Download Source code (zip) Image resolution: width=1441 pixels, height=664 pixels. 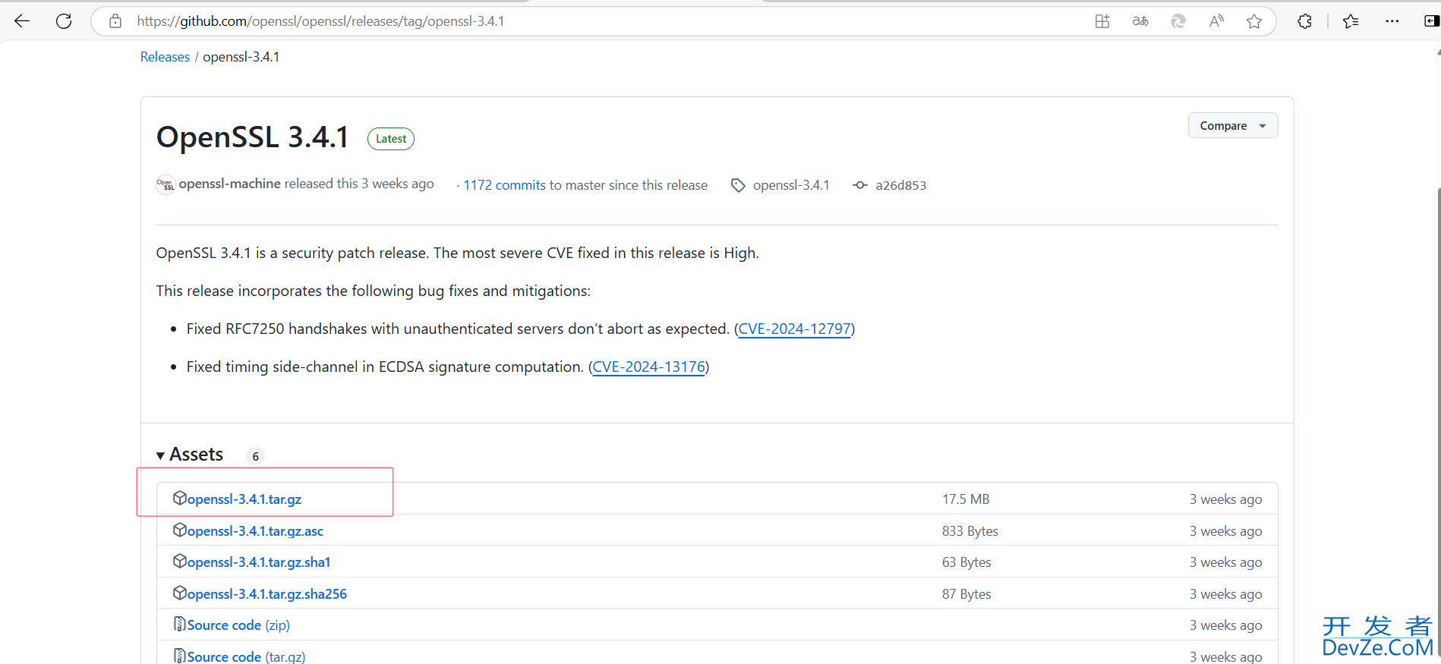[238, 625]
